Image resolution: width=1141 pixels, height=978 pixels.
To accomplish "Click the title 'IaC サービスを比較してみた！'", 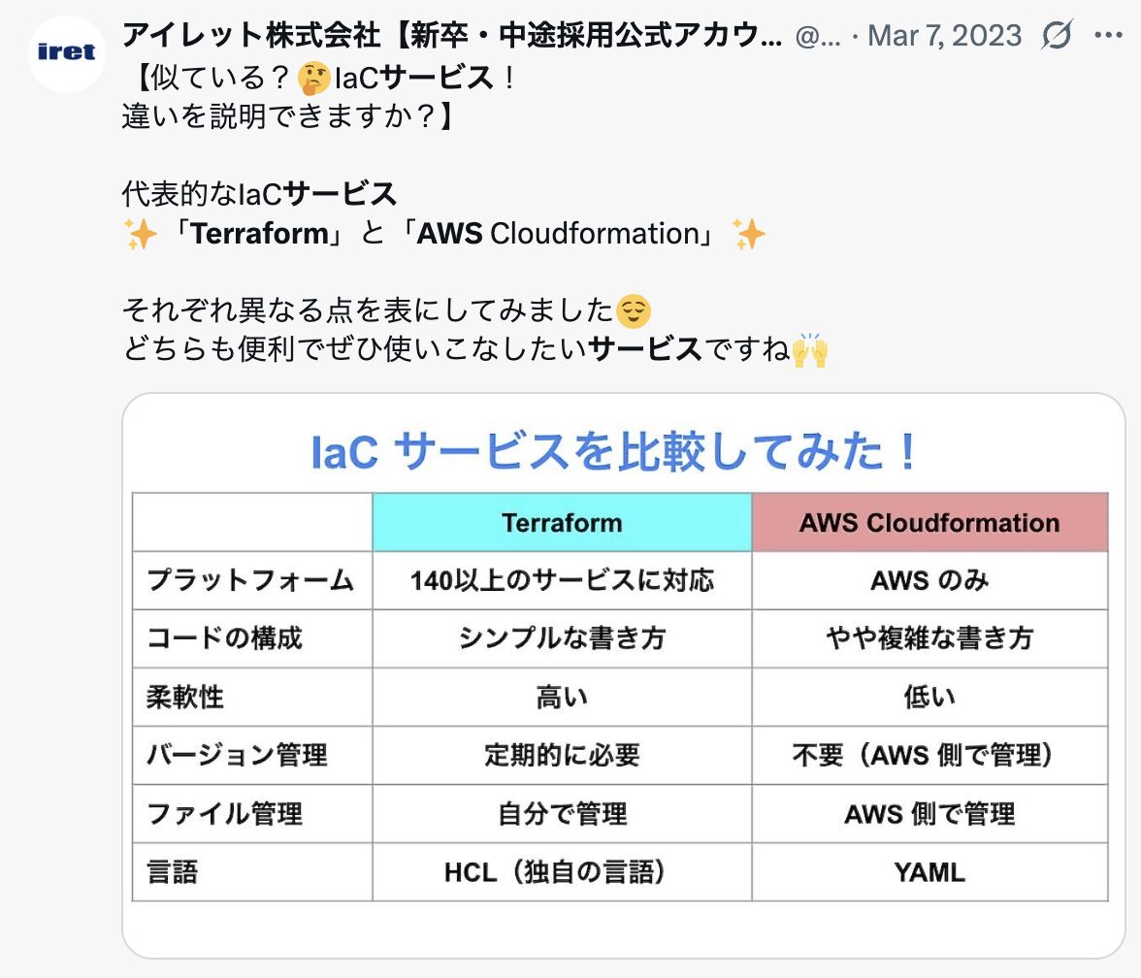I will [x=615, y=451].
